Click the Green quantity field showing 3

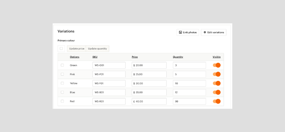coord(189,65)
